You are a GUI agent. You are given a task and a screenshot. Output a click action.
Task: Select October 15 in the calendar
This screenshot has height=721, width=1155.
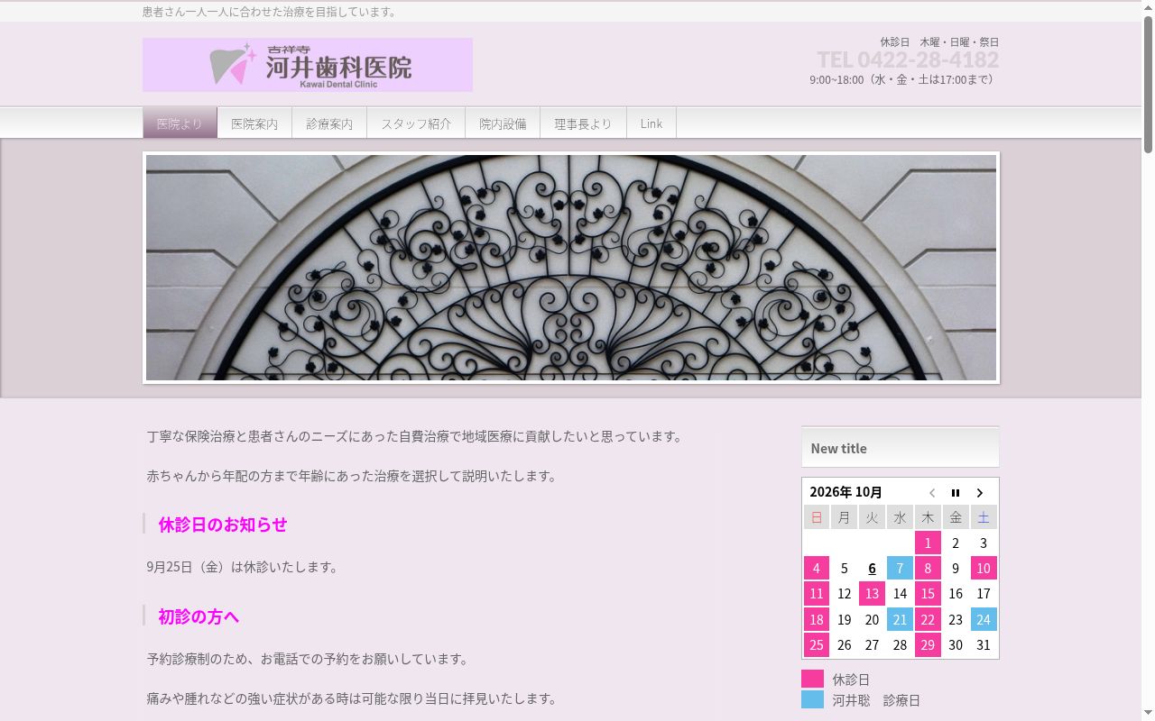pyautogui.click(x=928, y=594)
